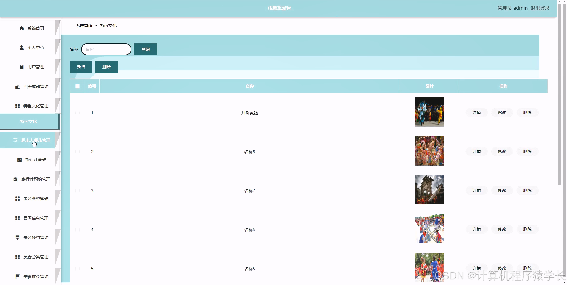Viewport: 567px width, 285px height.
Task: Click the 川剧变脸 thumbnail image
Action: tap(429, 112)
